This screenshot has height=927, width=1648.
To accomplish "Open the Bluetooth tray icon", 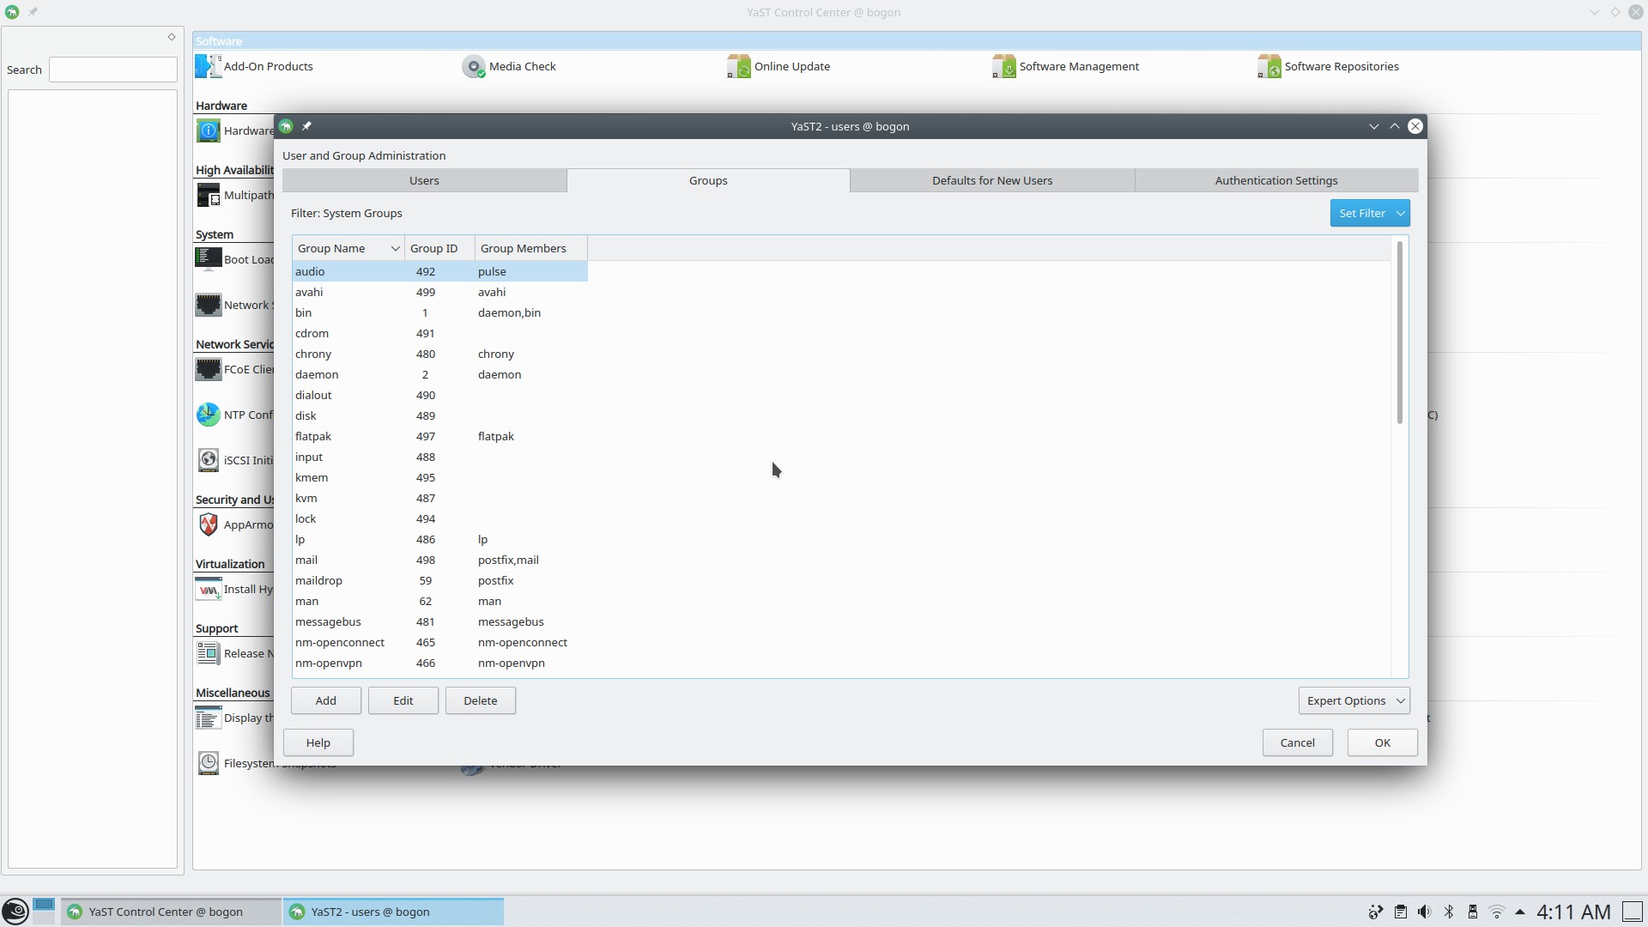I will 1449,912.
